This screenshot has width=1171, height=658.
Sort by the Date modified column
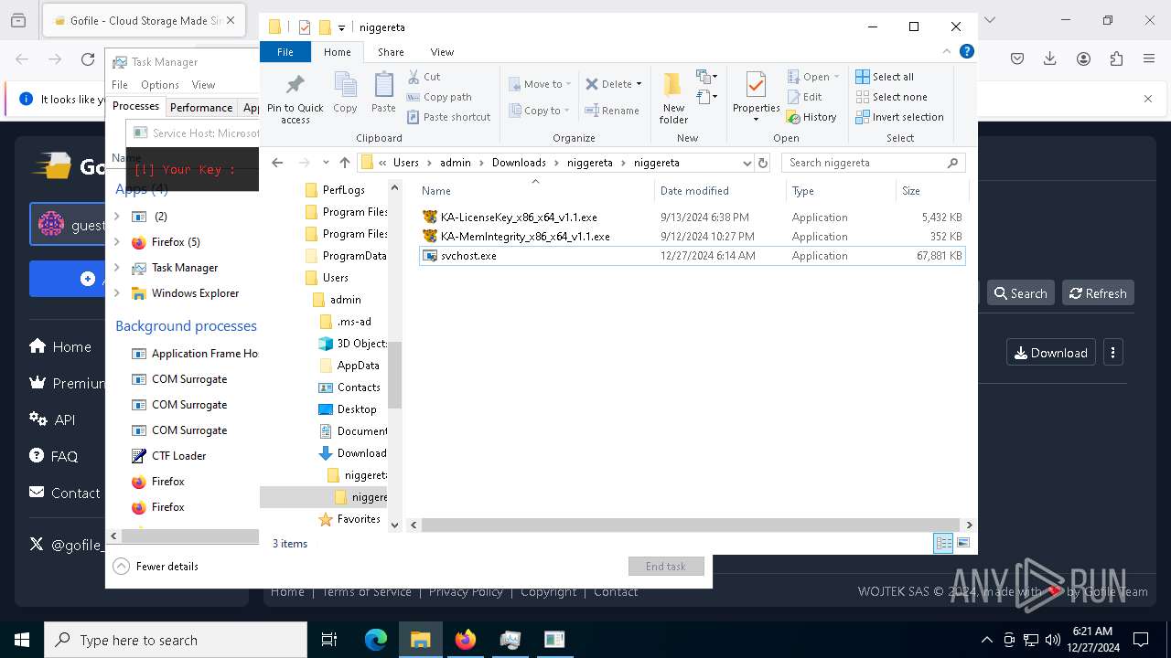click(720, 191)
